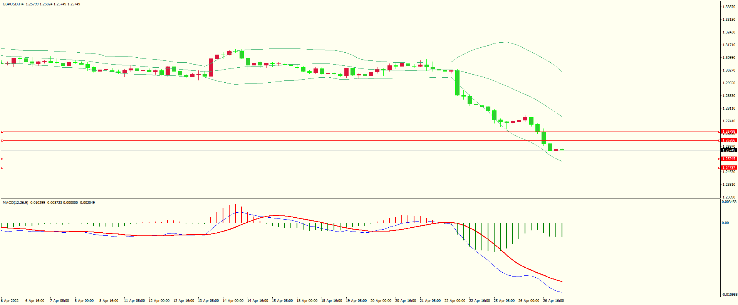Viewport: 738px width, 305px height.
Task: Click the GBPUSD,H4 chart title text
Action: pyautogui.click(x=13, y=4)
